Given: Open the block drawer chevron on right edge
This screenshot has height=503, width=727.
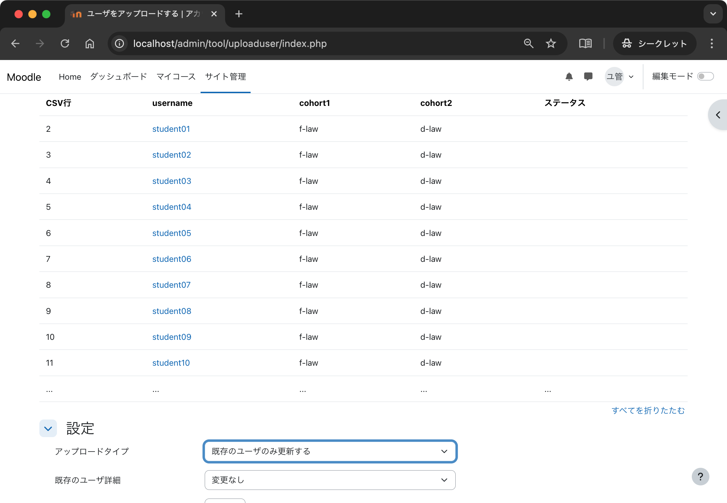Looking at the screenshot, I should pyautogui.click(x=719, y=115).
